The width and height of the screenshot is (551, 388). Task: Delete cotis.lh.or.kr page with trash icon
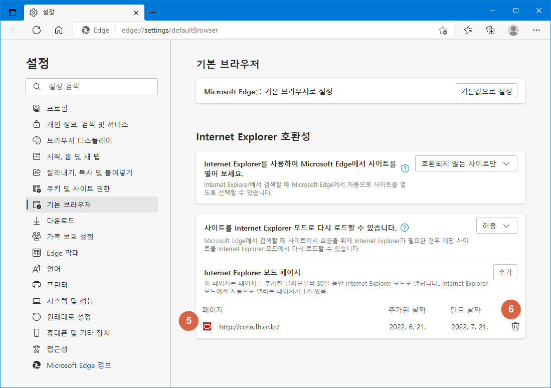[515, 326]
